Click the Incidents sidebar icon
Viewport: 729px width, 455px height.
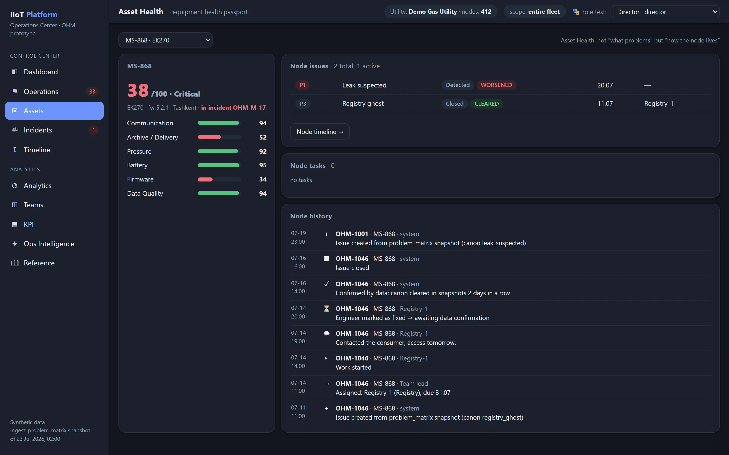coord(14,130)
